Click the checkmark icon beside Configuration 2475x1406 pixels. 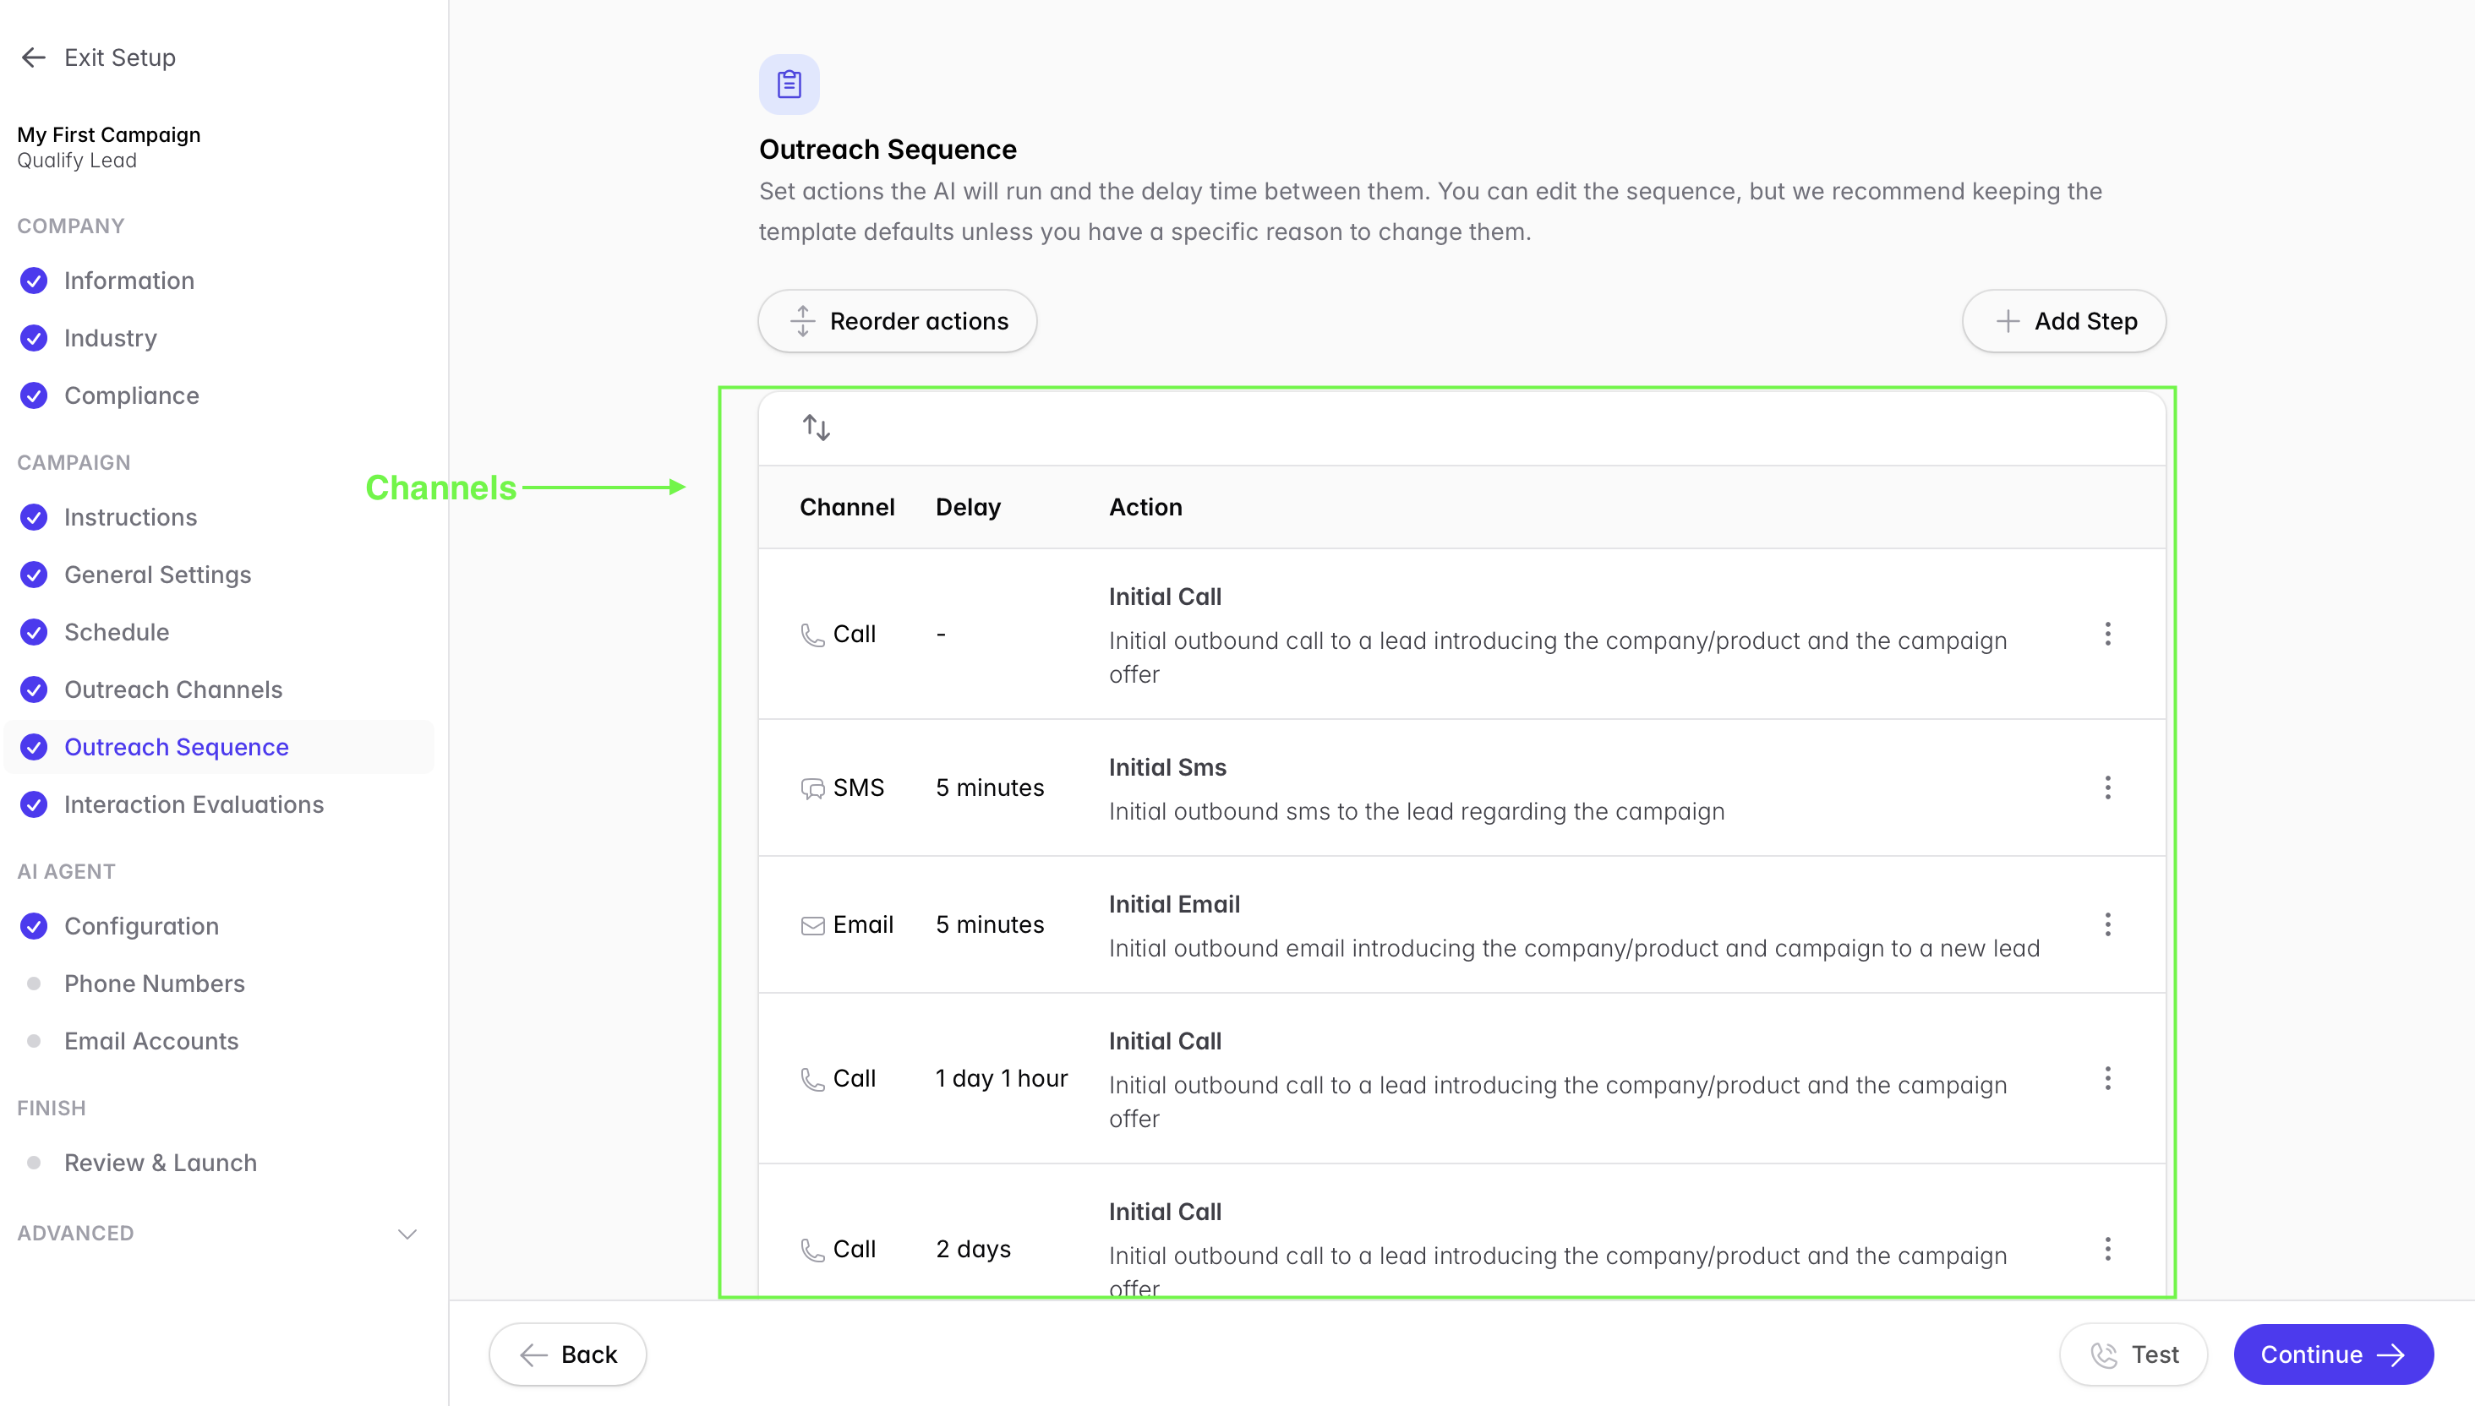coord(34,926)
